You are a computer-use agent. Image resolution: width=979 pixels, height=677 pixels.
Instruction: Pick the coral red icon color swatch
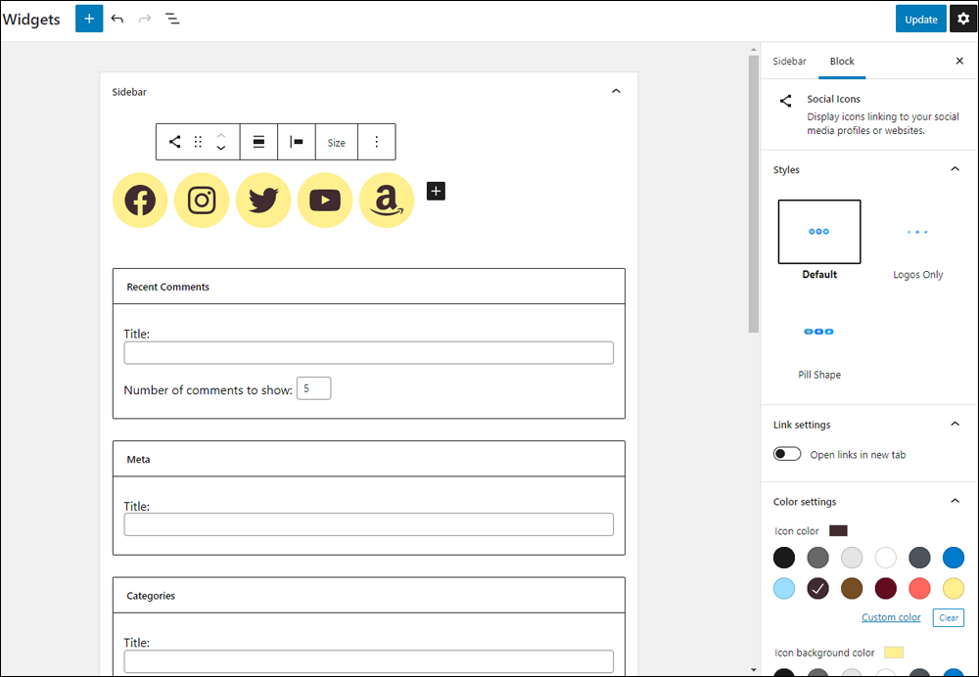(919, 588)
